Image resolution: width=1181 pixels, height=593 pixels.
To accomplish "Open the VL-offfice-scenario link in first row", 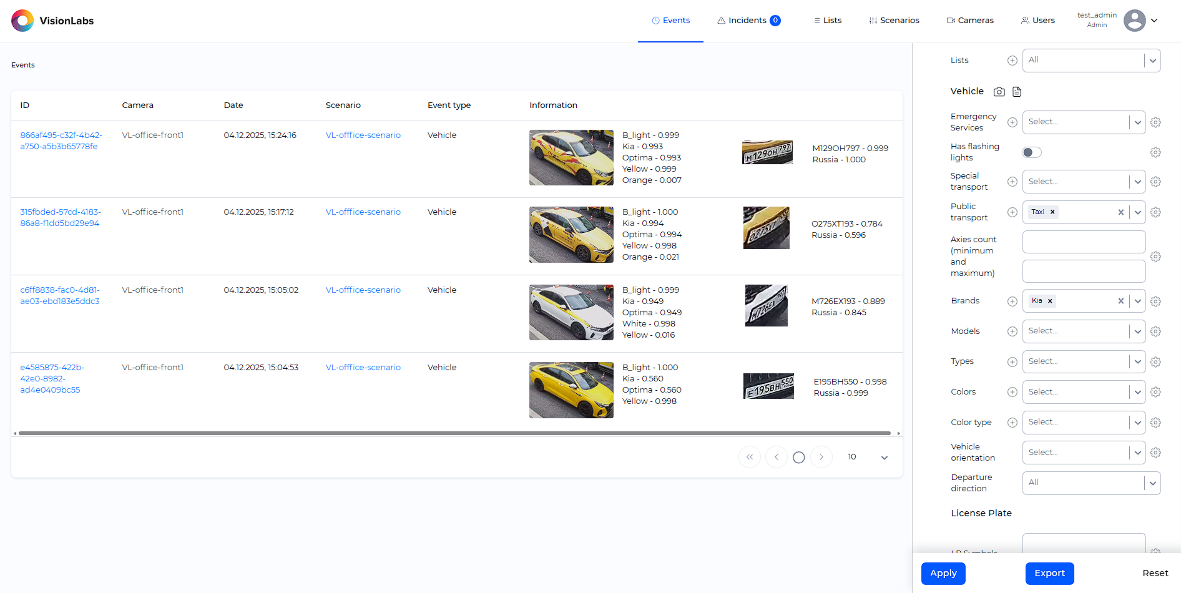I will pyautogui.click(x=363, y=135).
